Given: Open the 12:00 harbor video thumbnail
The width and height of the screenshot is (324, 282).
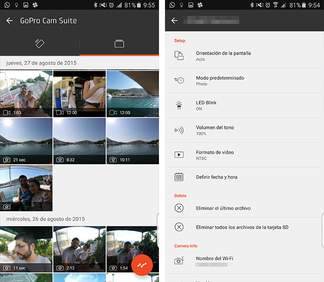Looking at the screenshot, I should tap(133, 94).
